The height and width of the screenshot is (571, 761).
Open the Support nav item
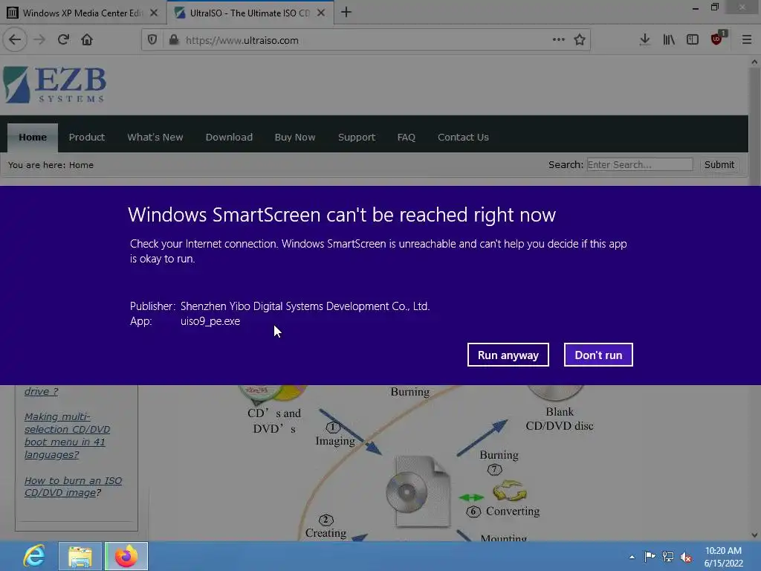pos(357,138)
